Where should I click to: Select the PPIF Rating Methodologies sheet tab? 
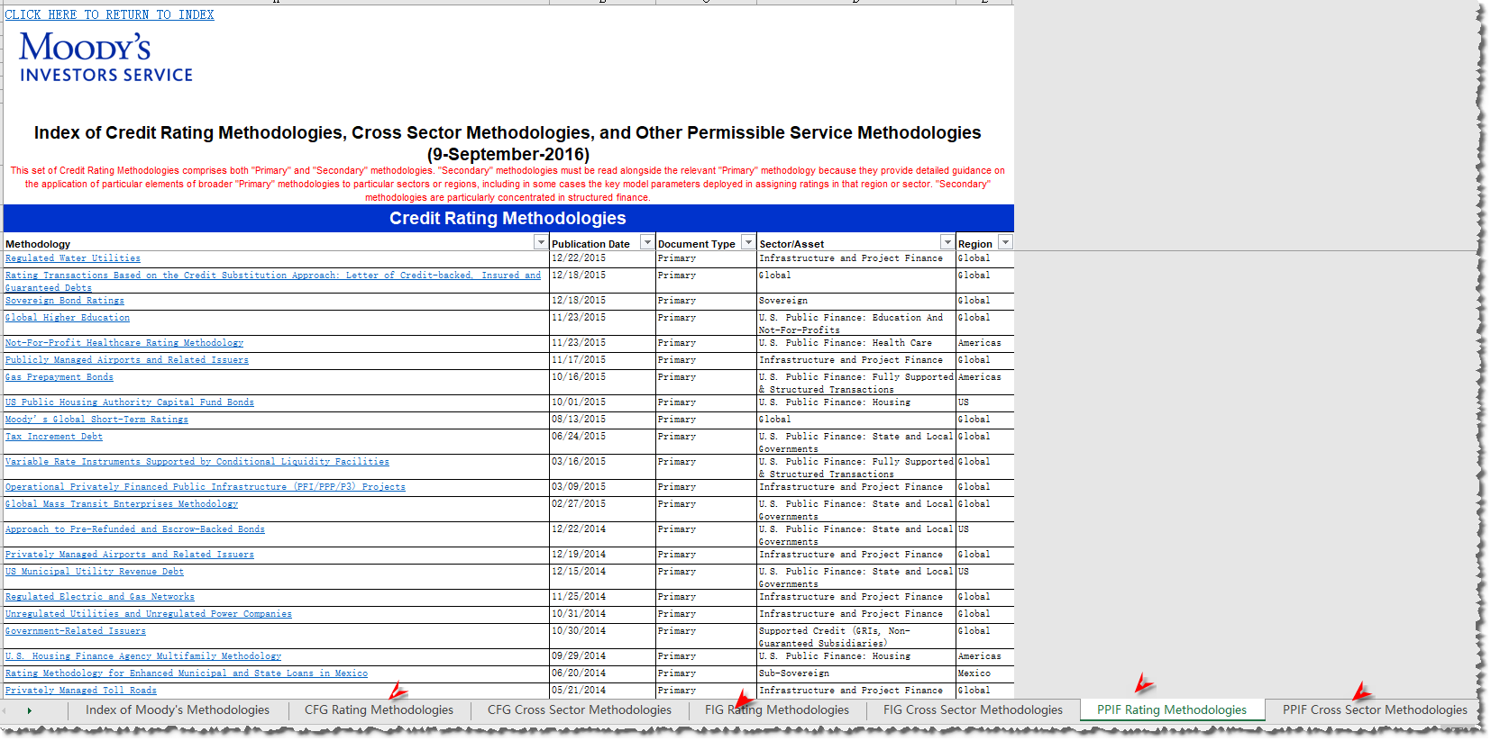click(1172, 709)
